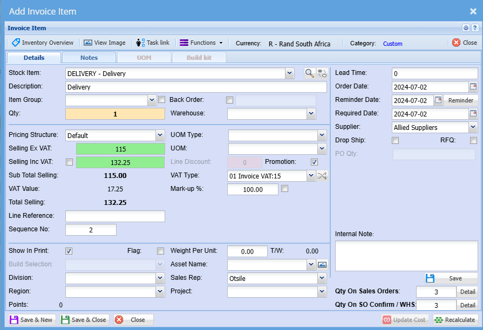
Task: Click the stock item search magnifier icon
Action: [309, 73]
